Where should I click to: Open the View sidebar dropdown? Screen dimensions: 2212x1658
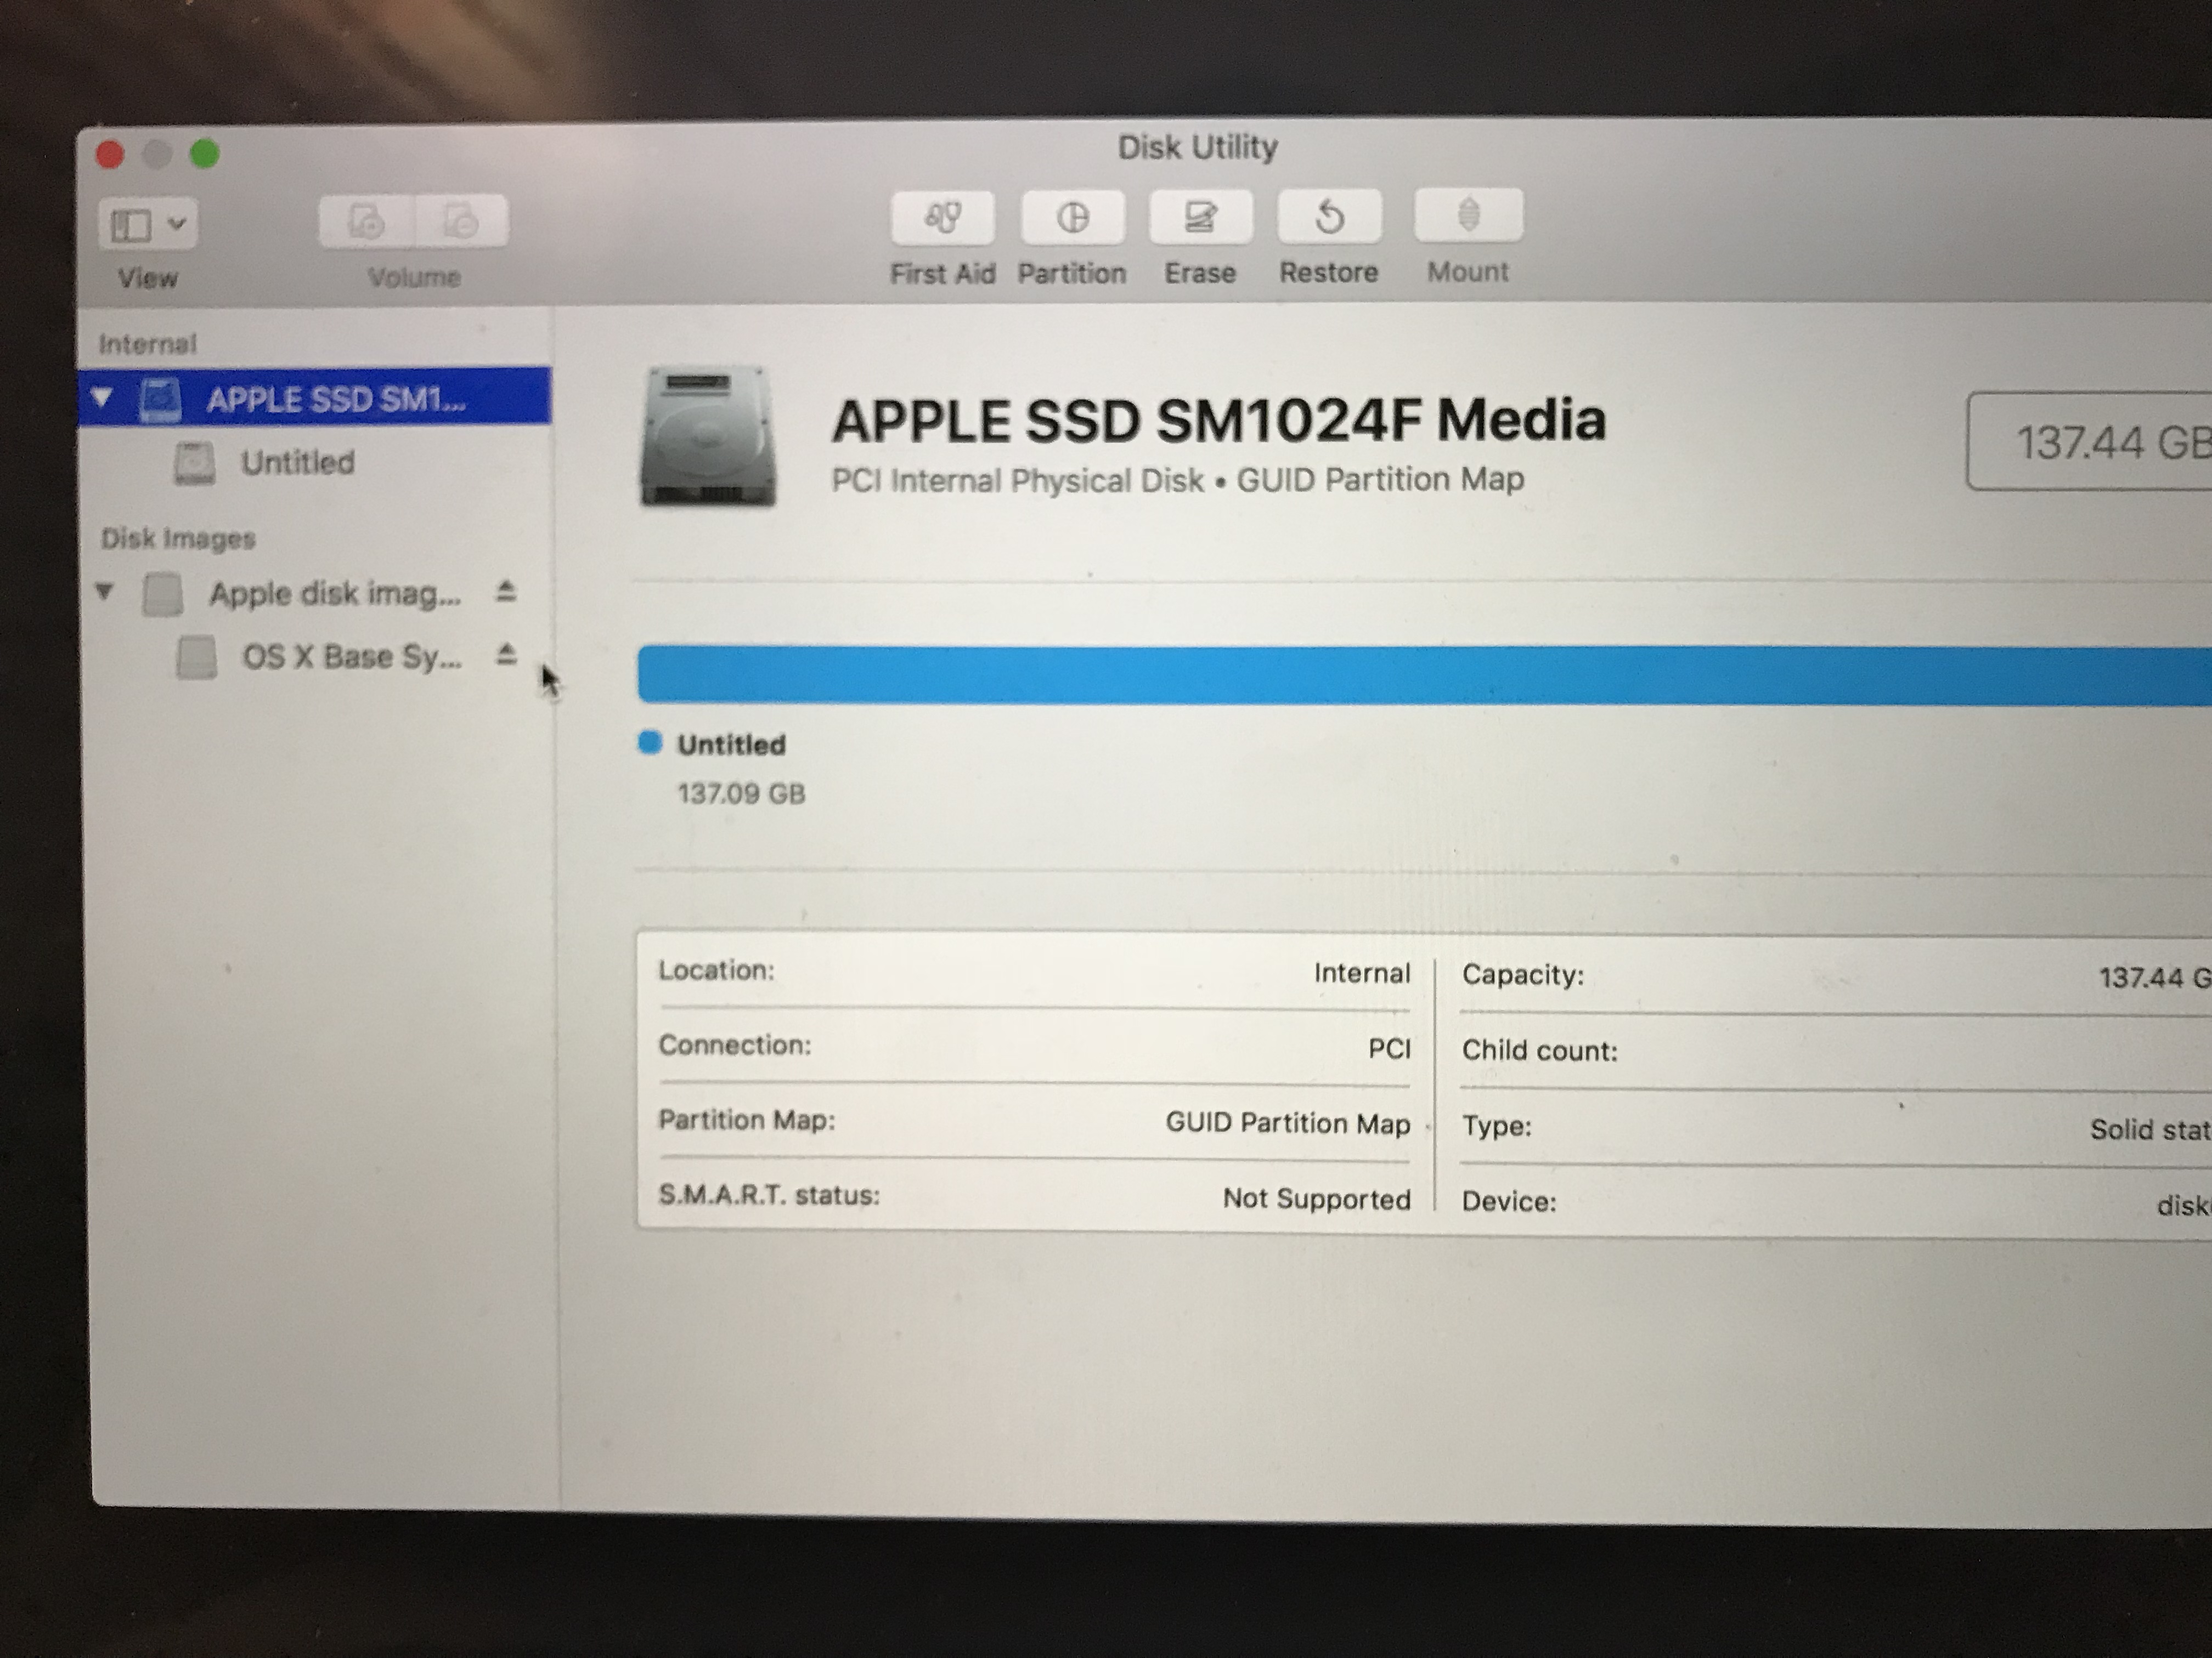(148, 224)
